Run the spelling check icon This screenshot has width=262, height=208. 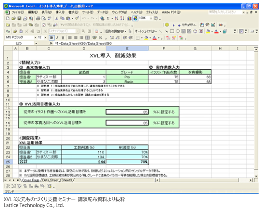(50, 18)
